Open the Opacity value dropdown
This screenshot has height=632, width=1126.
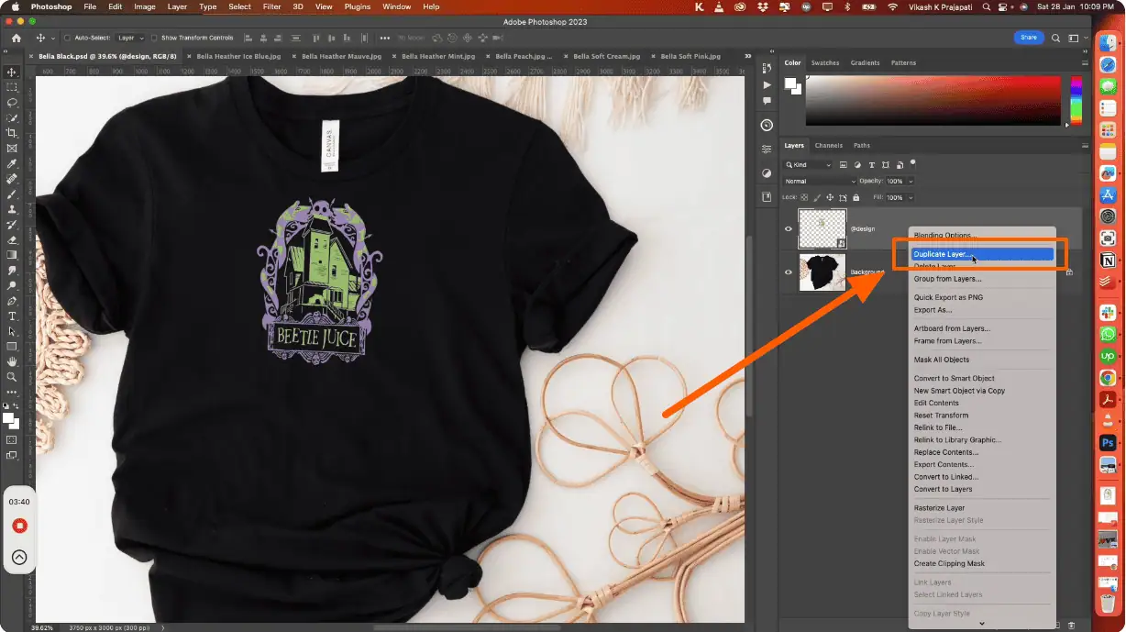pos(909,181)
